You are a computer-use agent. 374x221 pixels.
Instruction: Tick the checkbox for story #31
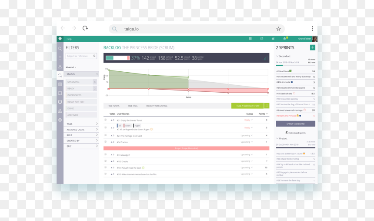[105, 120]
